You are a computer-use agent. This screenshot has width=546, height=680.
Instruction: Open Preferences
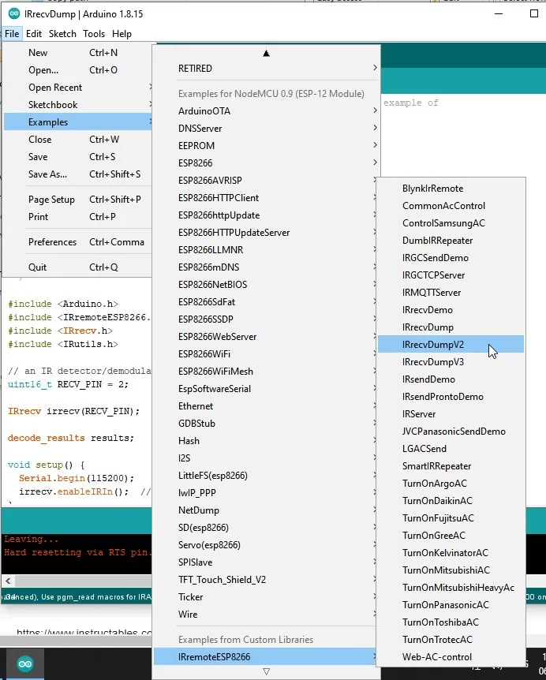78,241
